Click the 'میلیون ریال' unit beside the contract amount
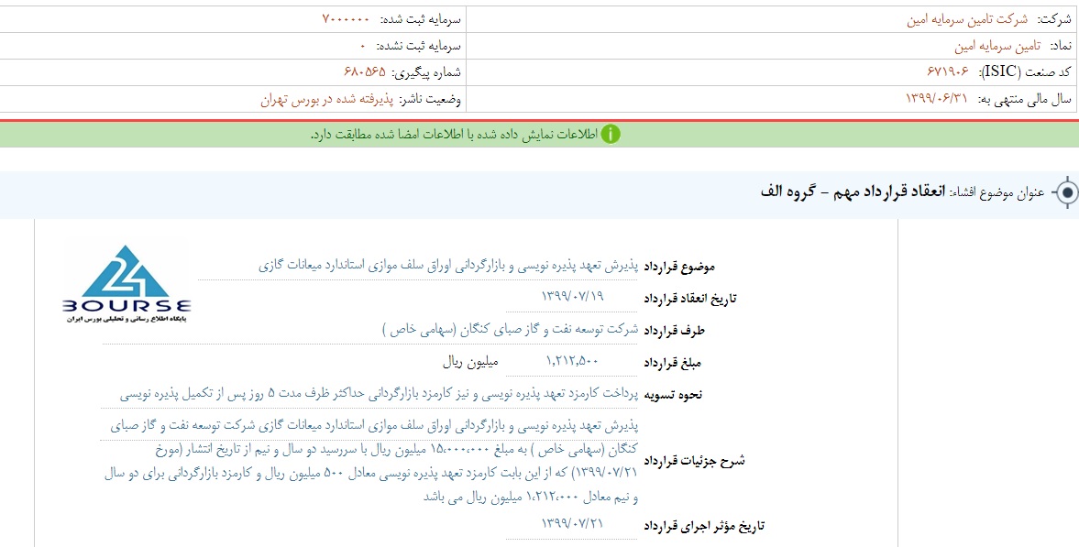The width and height of the screenshot is (1079, 547). (x=469, y=360)
